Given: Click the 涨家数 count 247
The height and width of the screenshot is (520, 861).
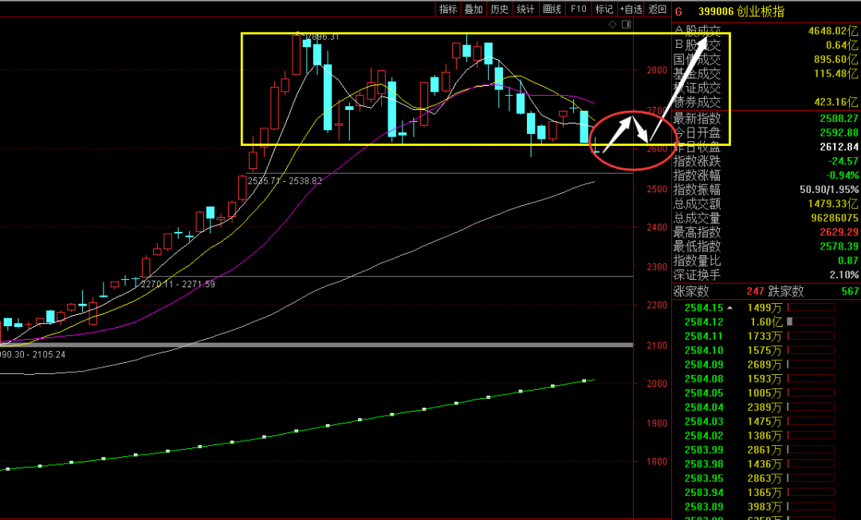Looking at the screenshot, I should (x=755, y=291).
